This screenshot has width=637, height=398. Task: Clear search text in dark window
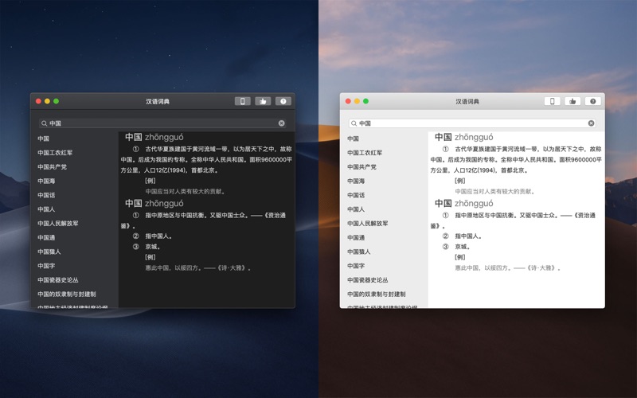282,123
